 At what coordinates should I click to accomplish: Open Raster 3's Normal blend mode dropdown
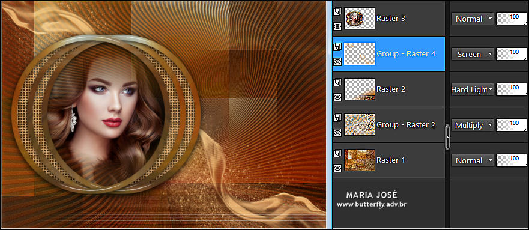pos(473,19)
